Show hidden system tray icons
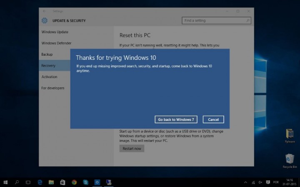This screenshot has height=187, width=300. (x=246, y=182)
